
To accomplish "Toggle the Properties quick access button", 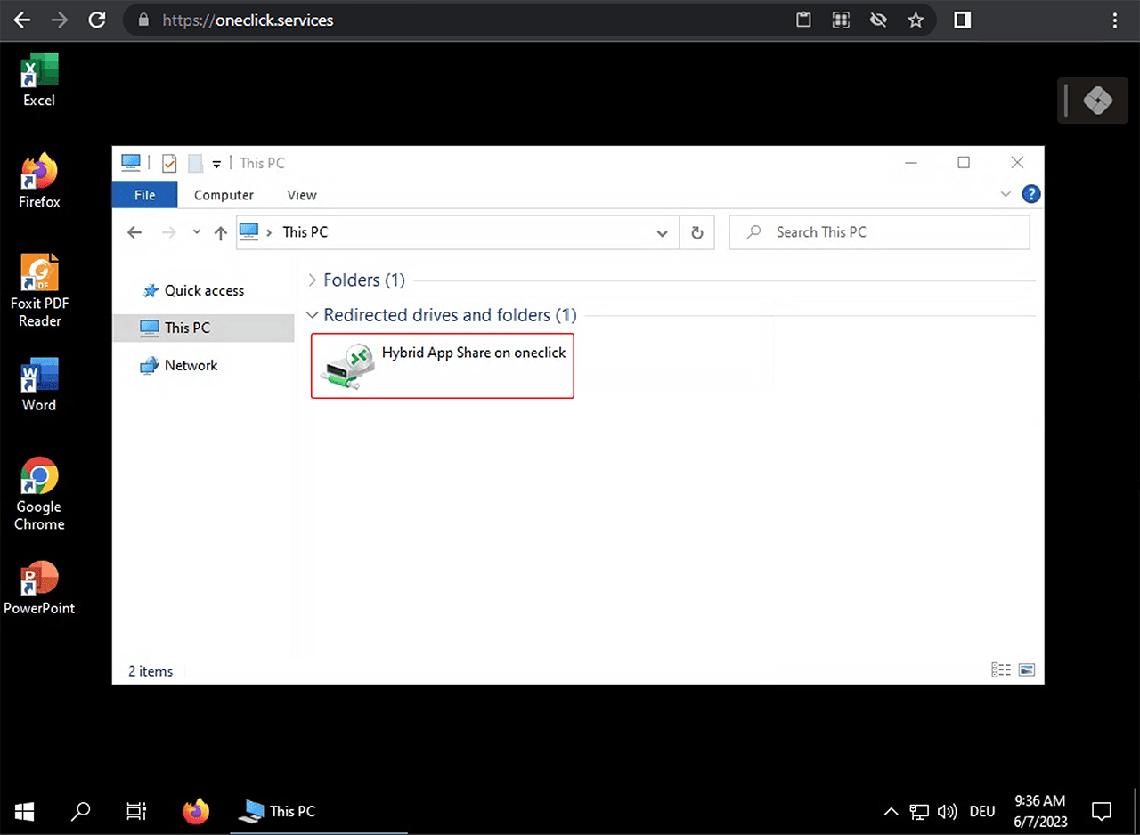I will click(169, 163).
